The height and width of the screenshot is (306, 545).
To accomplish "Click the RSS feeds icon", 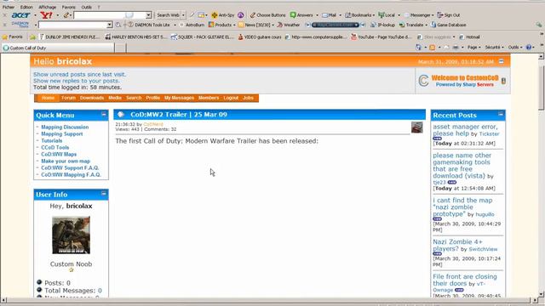I will [x=432, y=48].
